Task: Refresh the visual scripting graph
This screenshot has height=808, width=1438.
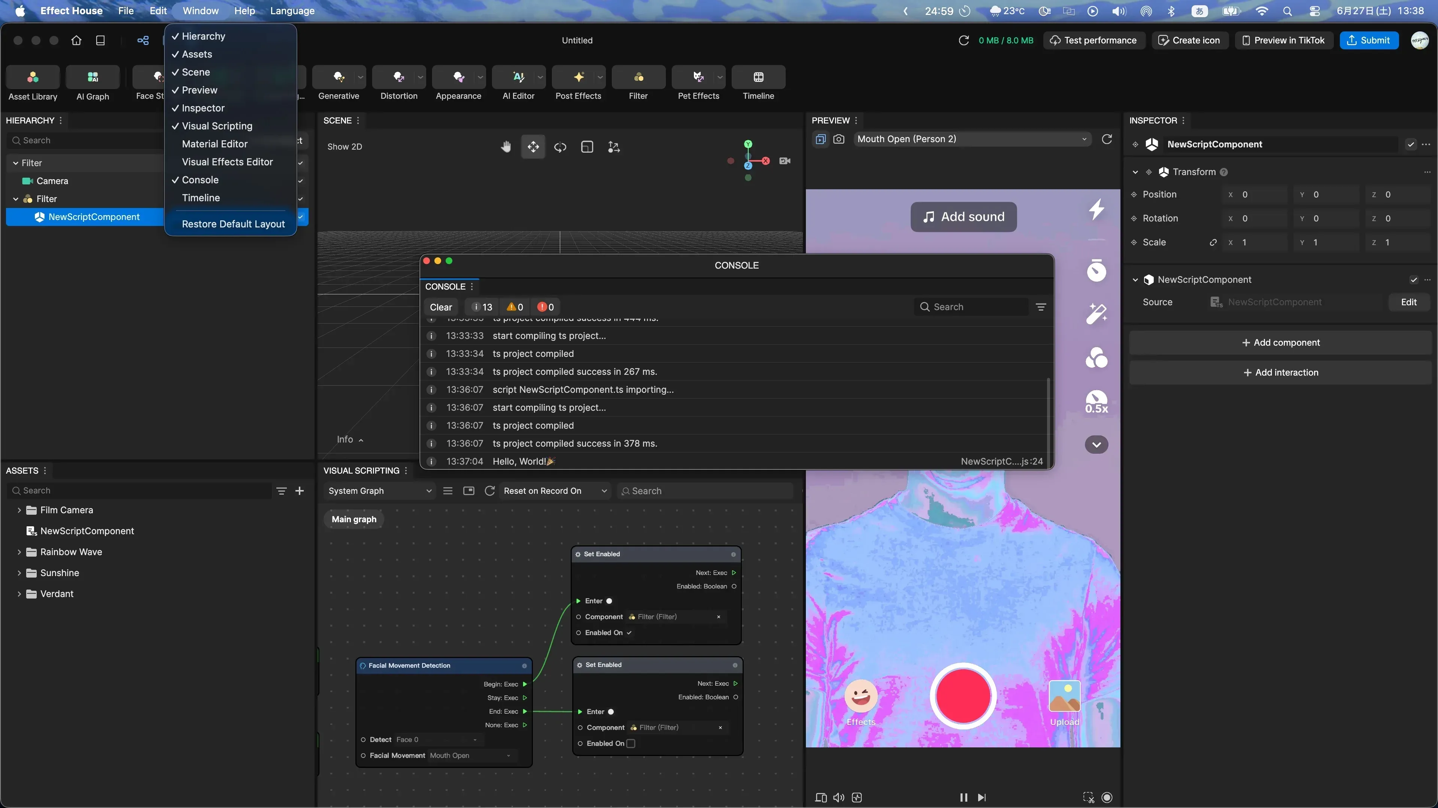Action: point(489,491)
